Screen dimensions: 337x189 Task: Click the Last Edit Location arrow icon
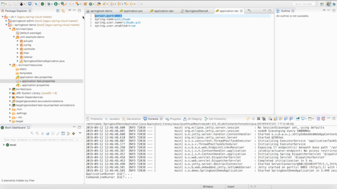126,4
